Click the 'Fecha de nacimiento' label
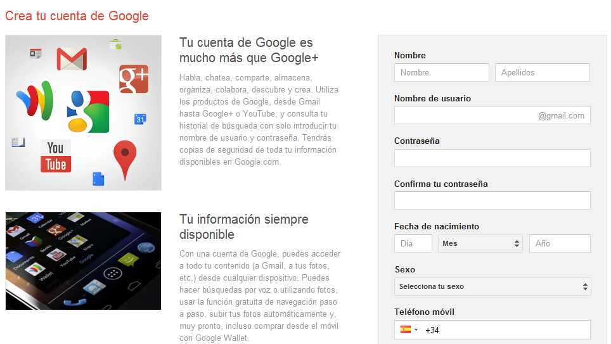Screen dimensions: 611x344 coord(437,226)
